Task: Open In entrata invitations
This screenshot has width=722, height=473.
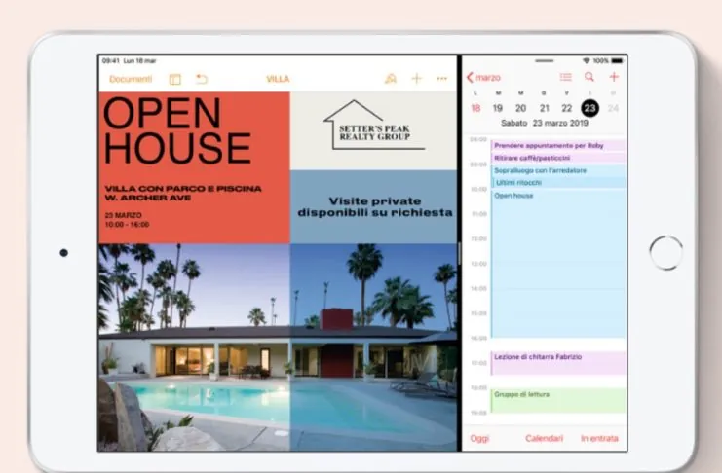Action: (x=599, y=439)
